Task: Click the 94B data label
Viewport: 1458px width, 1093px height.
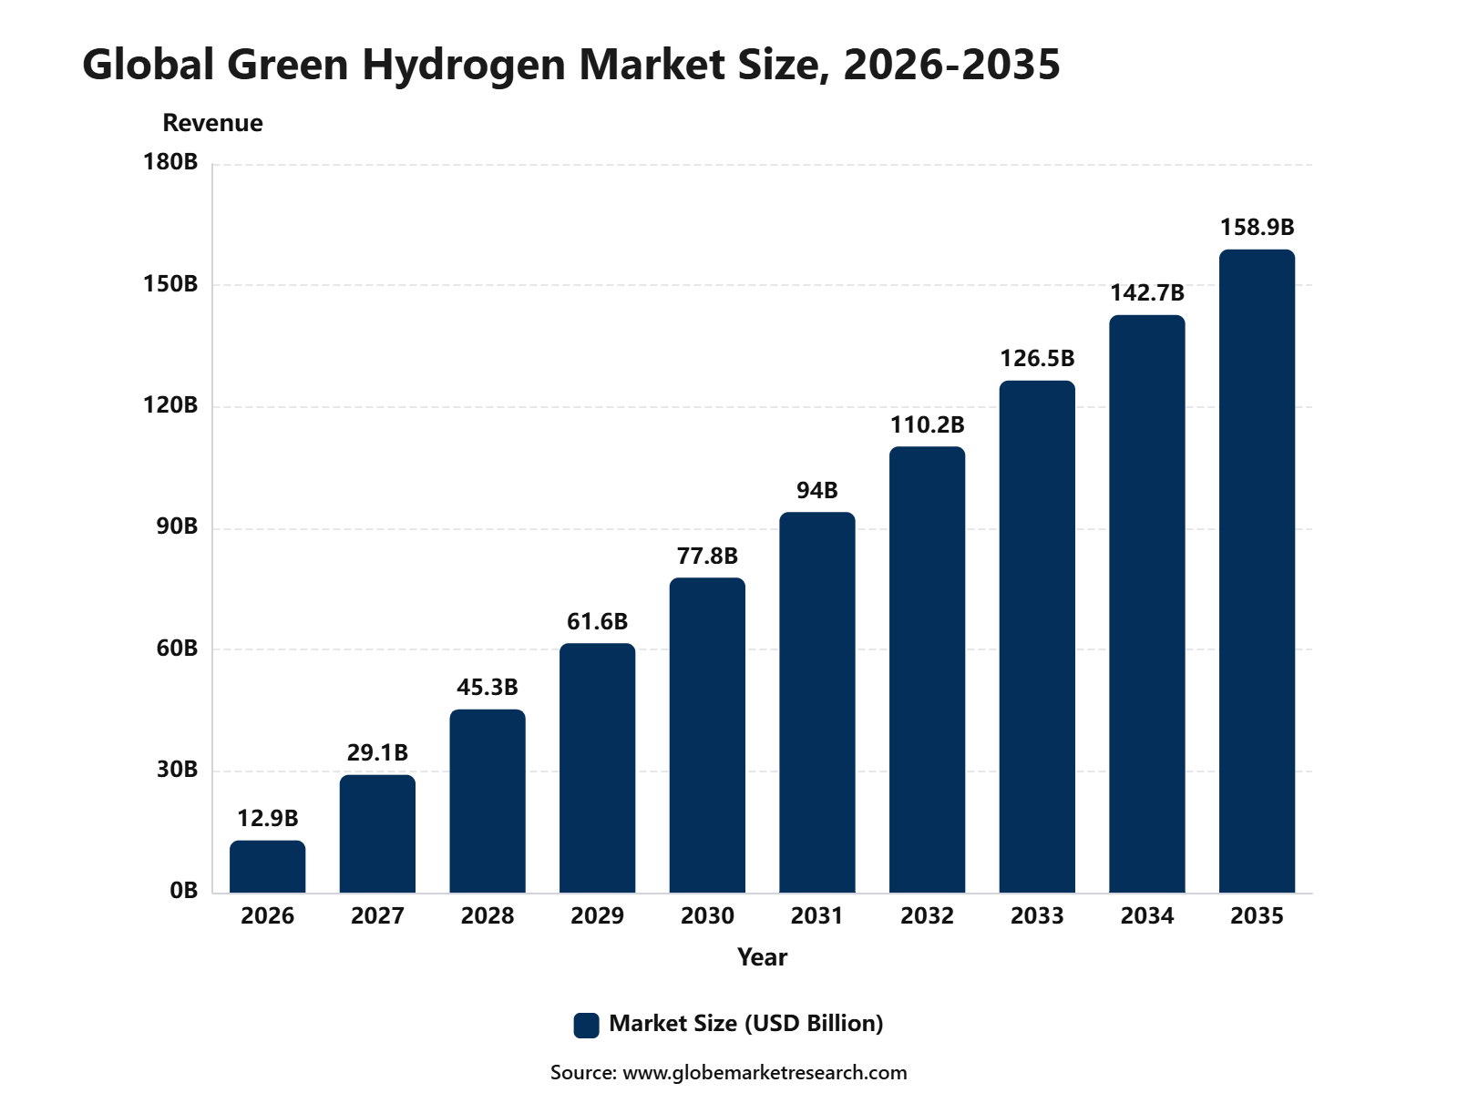Action: (817, 490)
